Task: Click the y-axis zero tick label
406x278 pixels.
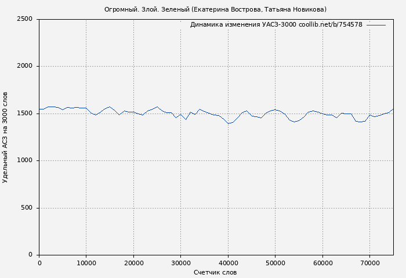Action: point(30,255)
